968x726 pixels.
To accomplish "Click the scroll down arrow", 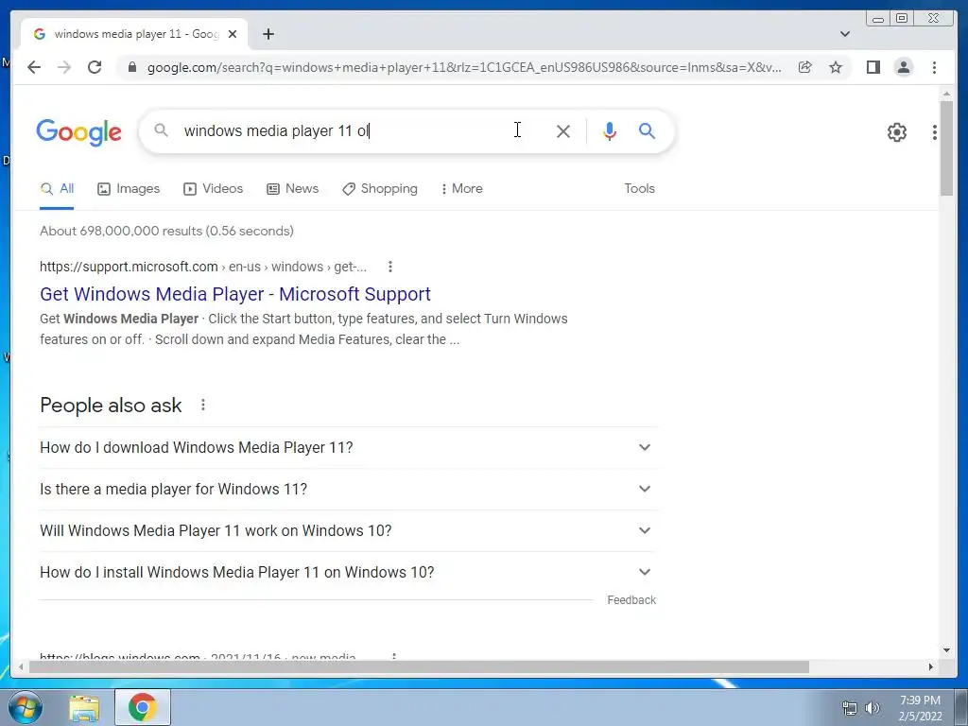I will coord(946,650).
